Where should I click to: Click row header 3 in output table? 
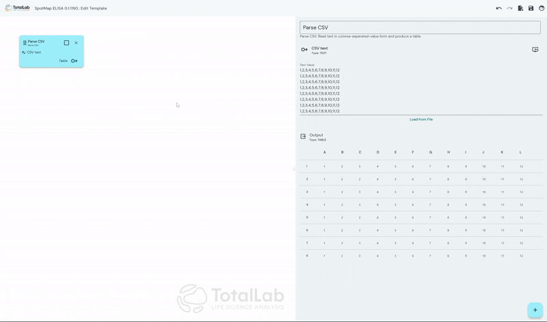(307, 192)
